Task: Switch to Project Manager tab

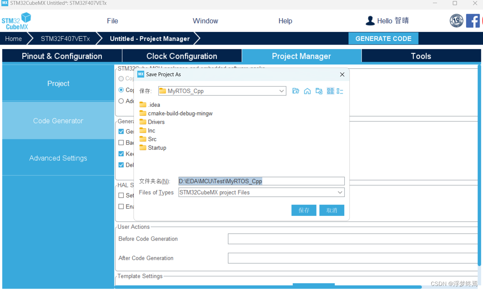Action: tap(301, 56)
